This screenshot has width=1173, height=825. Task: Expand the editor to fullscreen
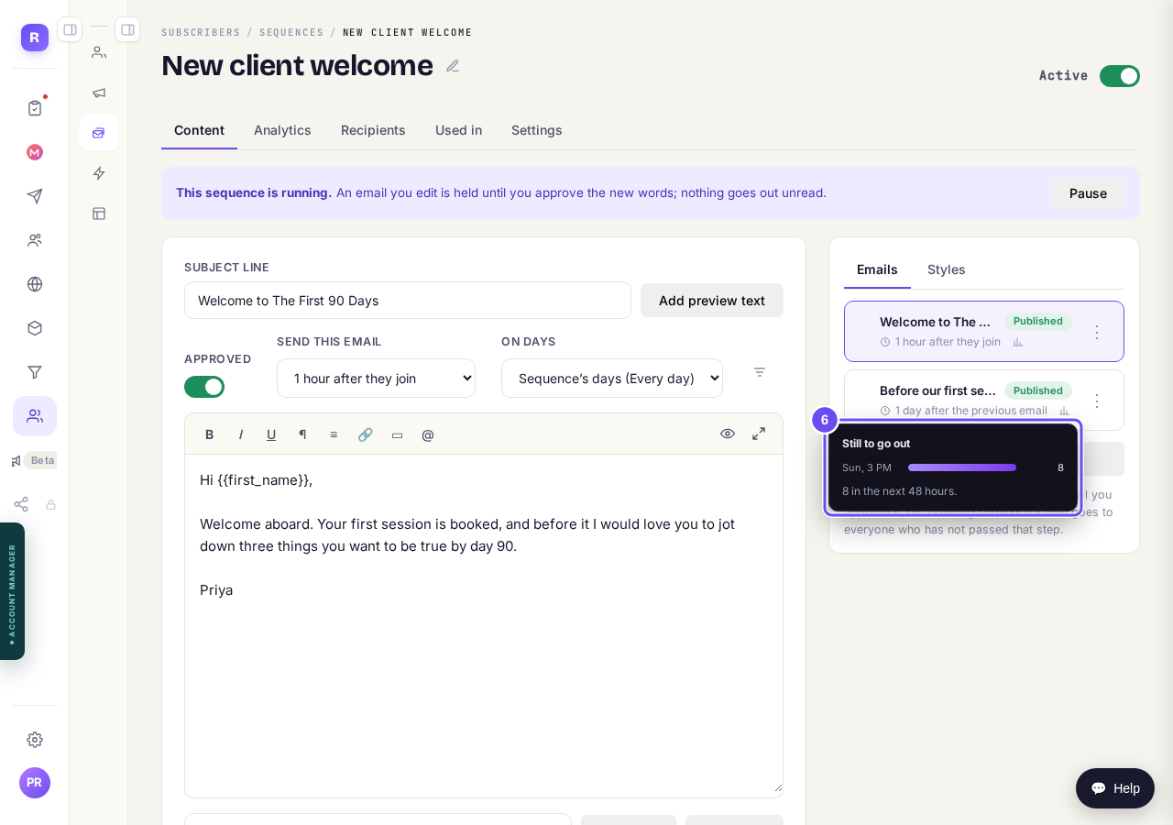(x=759, y=434)
